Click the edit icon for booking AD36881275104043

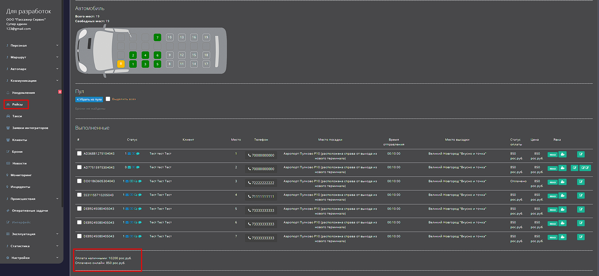pos(581,154)
